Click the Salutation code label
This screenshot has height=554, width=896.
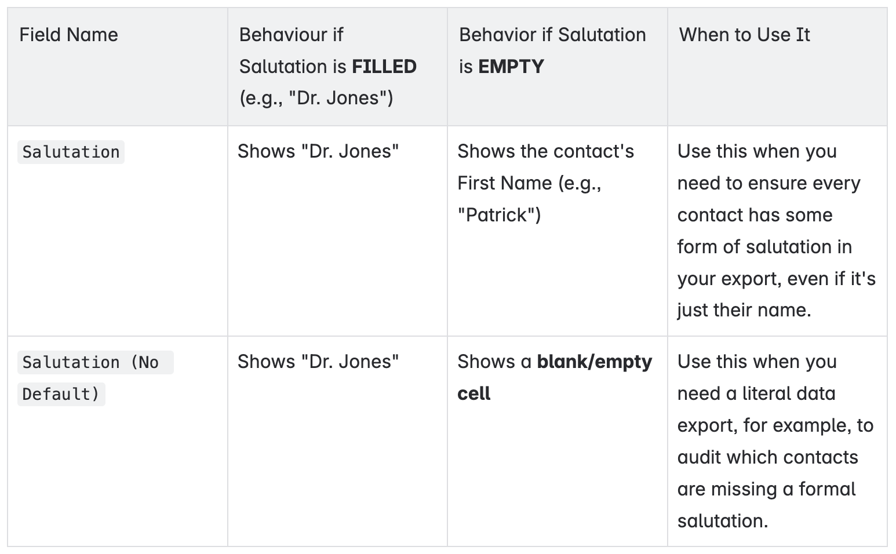click(x=71, y=152)
